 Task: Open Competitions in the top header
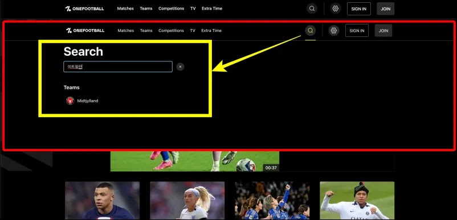click(172, 9)
